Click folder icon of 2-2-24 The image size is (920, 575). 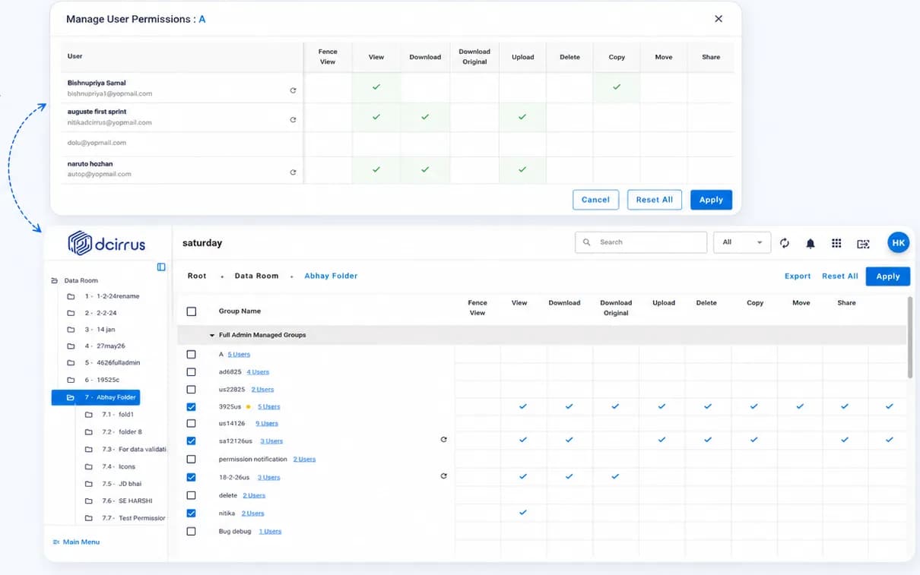71,313
